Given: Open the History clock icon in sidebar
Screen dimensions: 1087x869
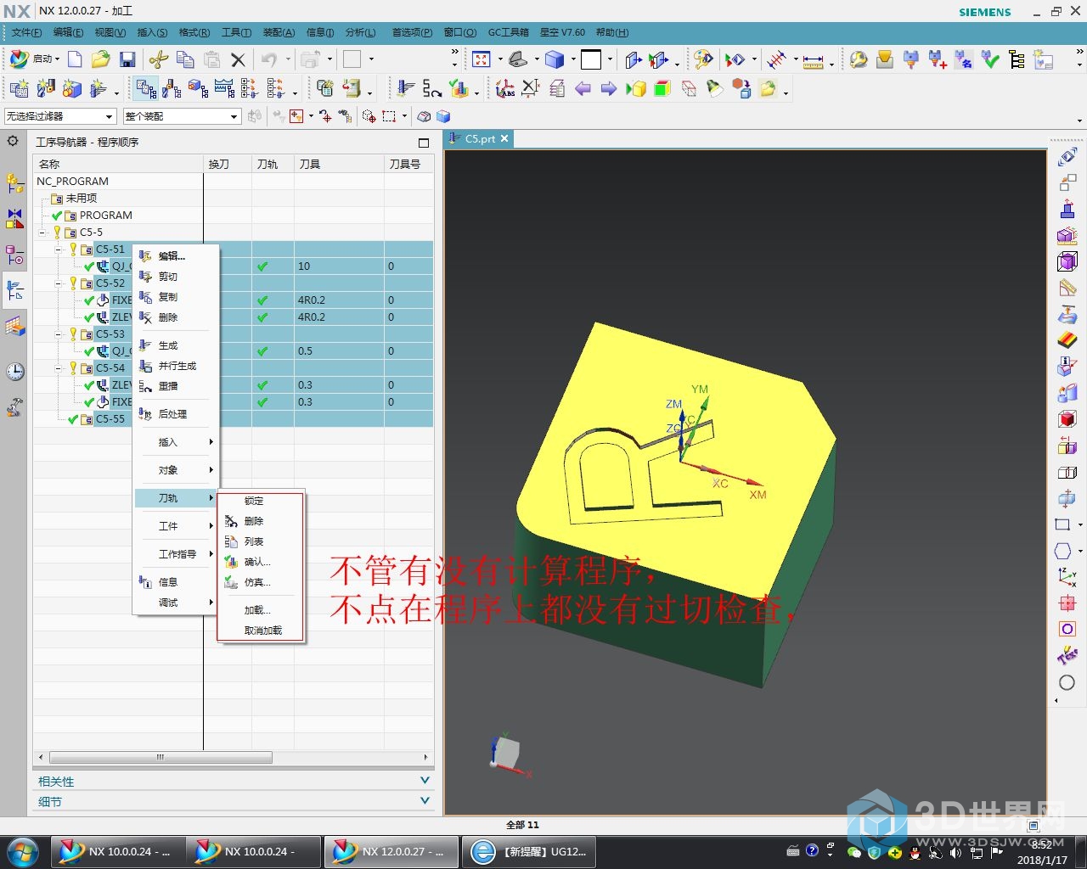Looking at the screenshot, I should pos(14,372).
